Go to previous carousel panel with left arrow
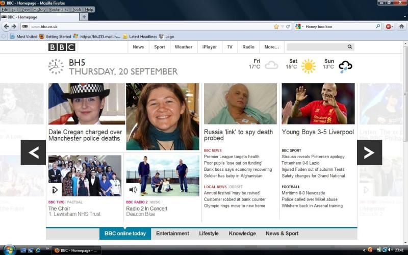This screenshot has height=255, width=408. [33, 152]
